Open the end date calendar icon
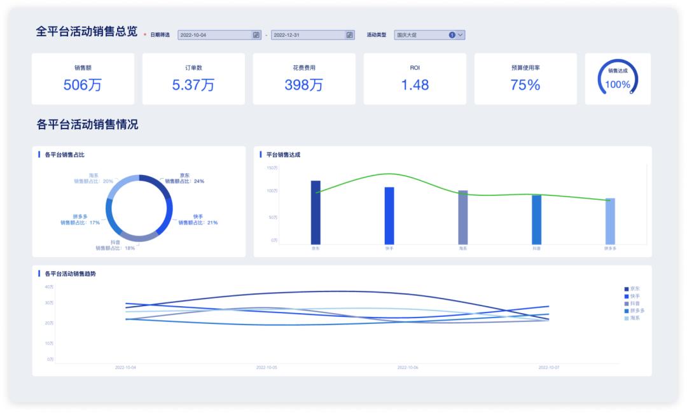 point(350,35)
